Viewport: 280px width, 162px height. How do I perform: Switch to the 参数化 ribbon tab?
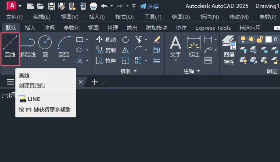click(72, 28)
